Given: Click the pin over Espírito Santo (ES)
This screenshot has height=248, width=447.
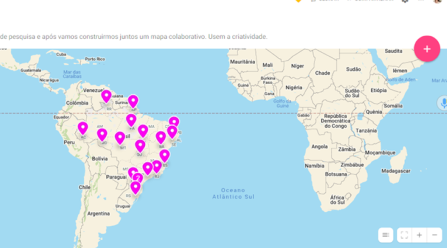Looking at the screenshot, I should (x=164, y=155).
